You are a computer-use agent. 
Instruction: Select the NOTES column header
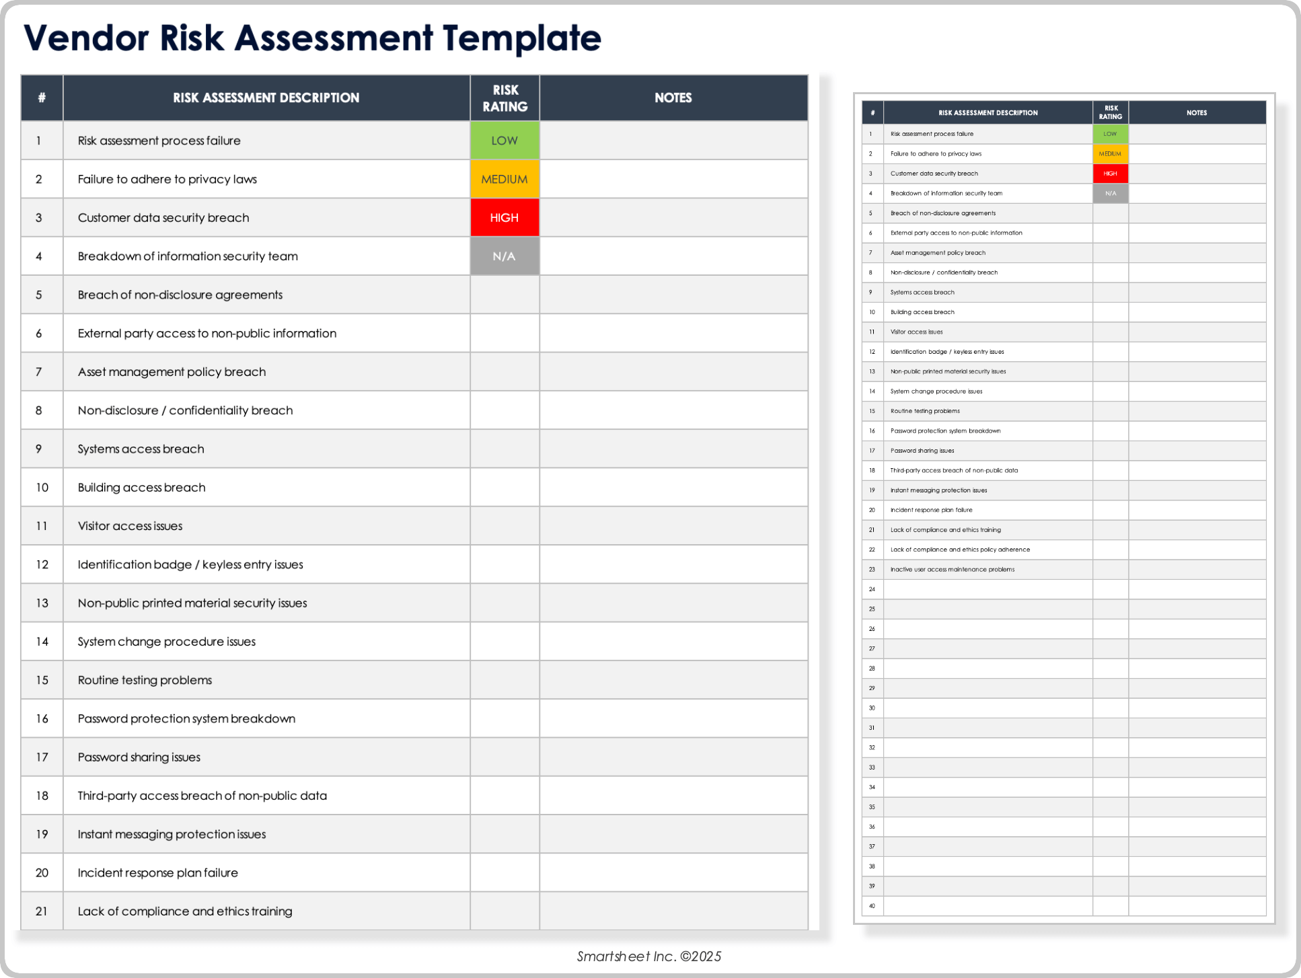[673, 98]
